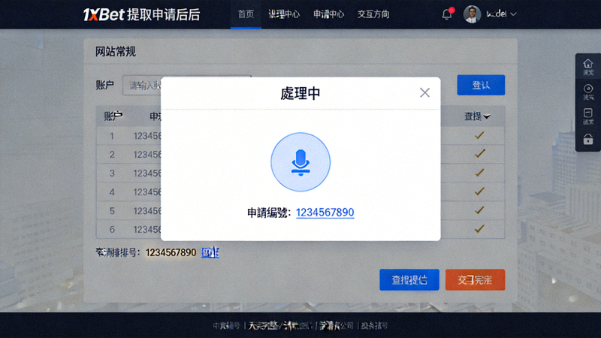601x338 pixels.
Task: Click the blue 登认 button
Action: 481,85
